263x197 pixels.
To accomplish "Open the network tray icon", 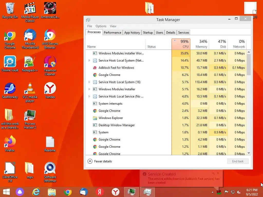I will pos(233,192).
